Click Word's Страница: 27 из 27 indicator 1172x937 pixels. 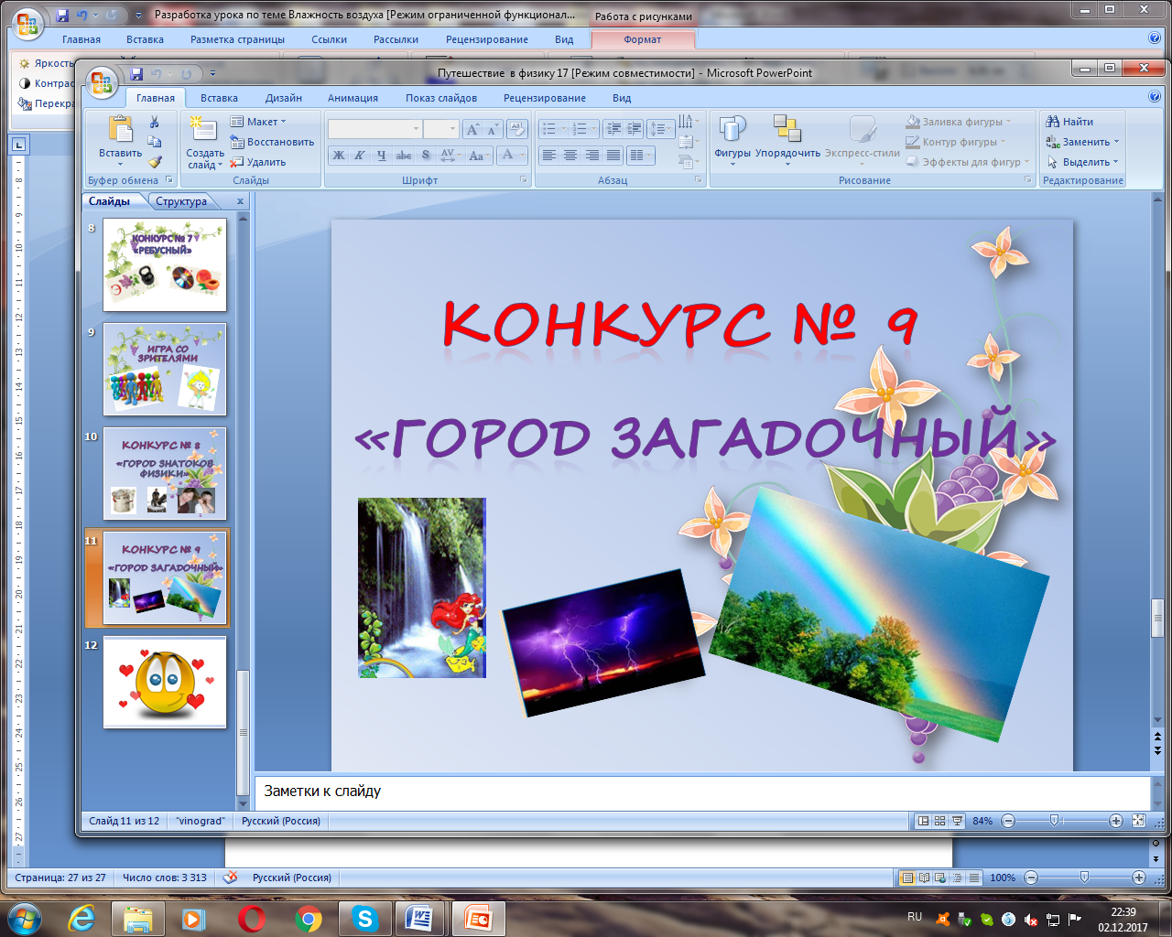pos(60,878)
